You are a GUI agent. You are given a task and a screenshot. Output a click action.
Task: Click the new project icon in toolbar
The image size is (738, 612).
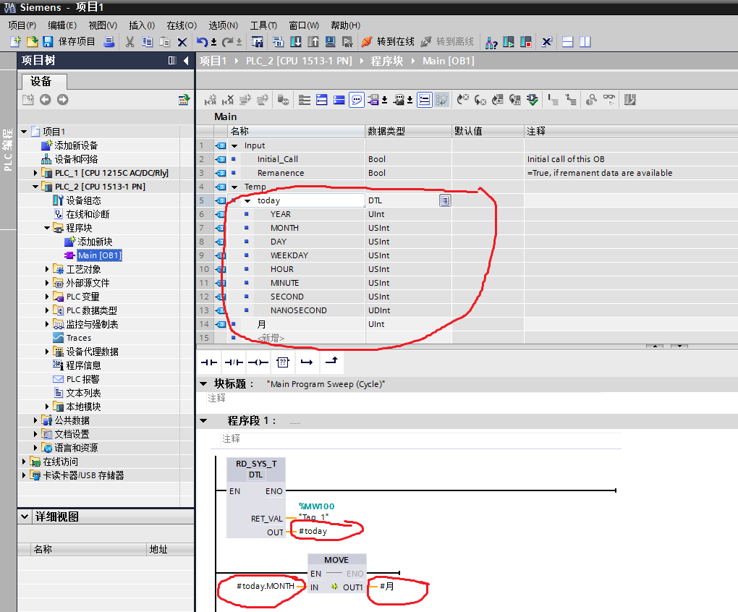pyautogui.click(x=15, y=42)
